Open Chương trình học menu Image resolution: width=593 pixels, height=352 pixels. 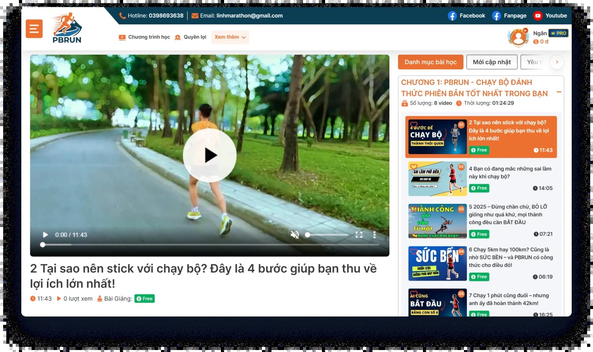tap(144, 37)
